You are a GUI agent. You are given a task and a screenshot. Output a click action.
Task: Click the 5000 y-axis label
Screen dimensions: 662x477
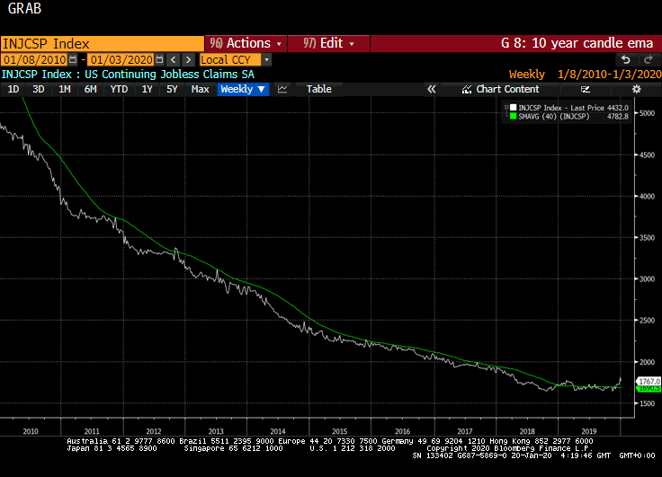647,113
